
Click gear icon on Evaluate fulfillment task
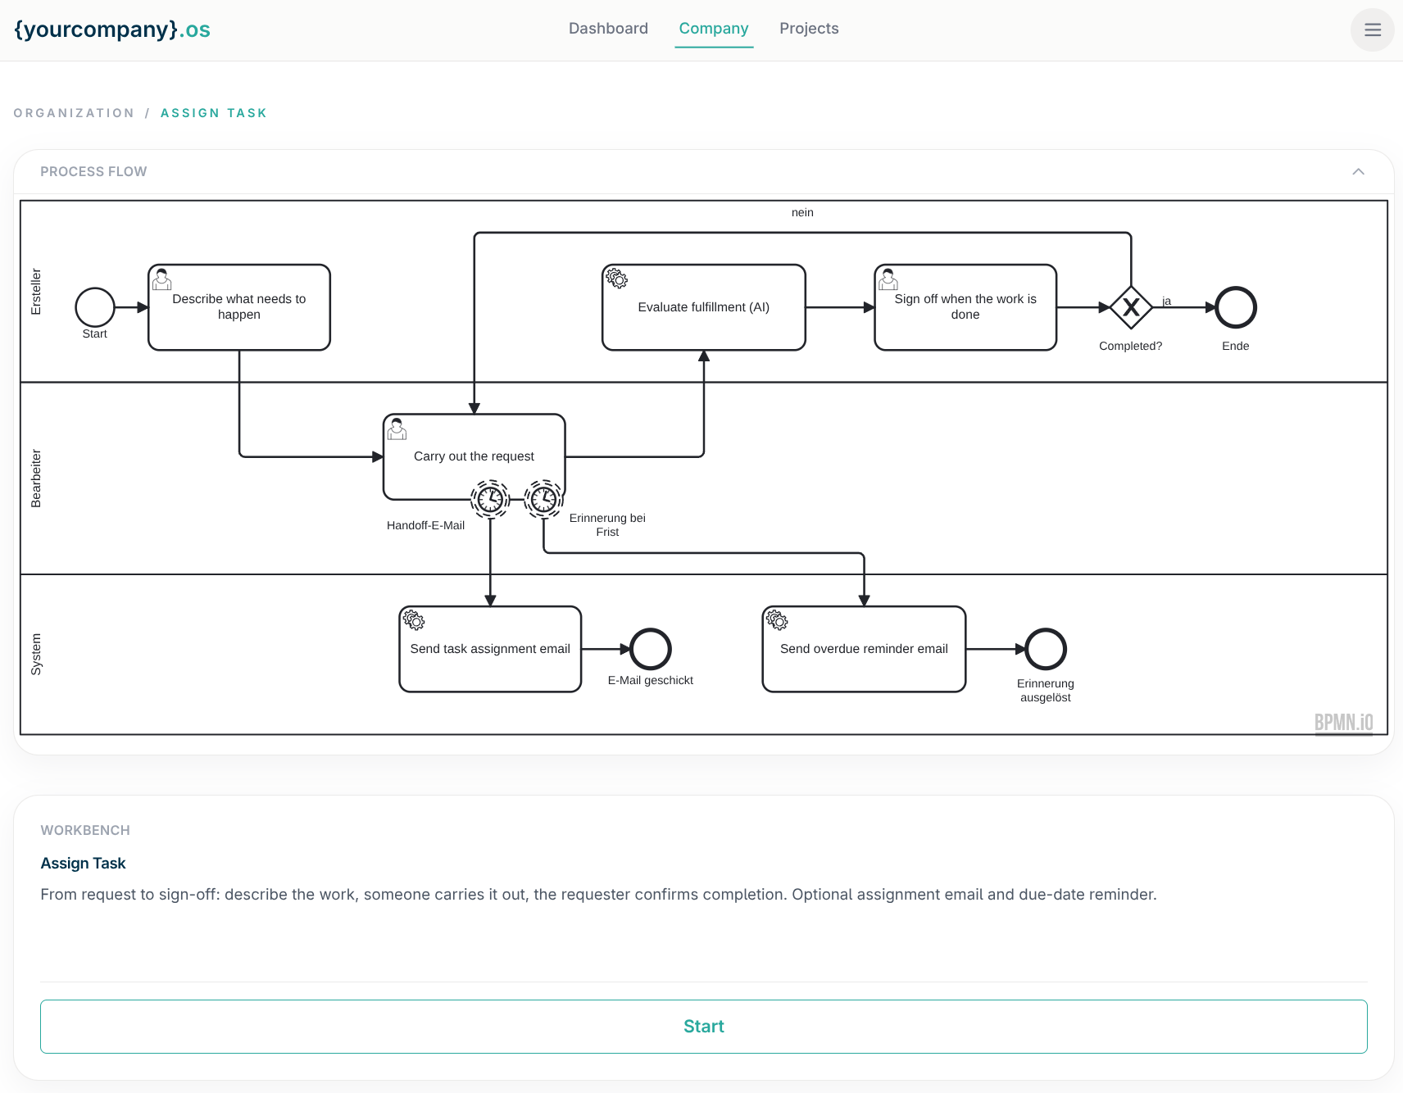(617, 279)
